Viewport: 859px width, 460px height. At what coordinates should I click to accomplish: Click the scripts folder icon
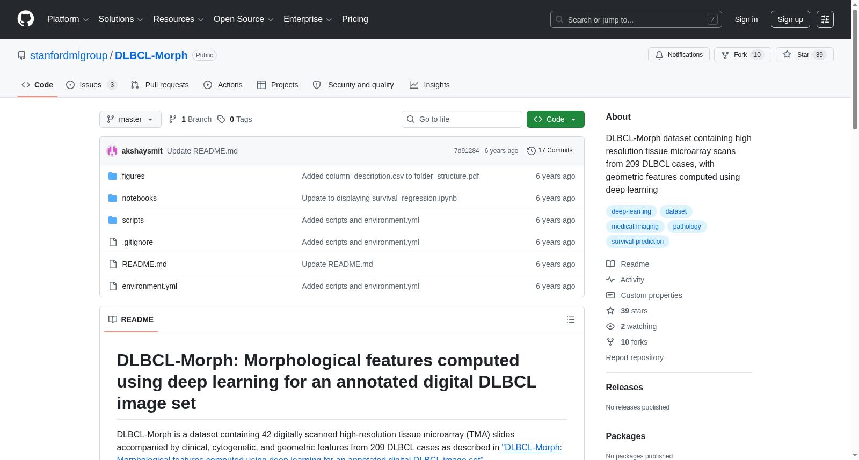(x=113, y=220)
